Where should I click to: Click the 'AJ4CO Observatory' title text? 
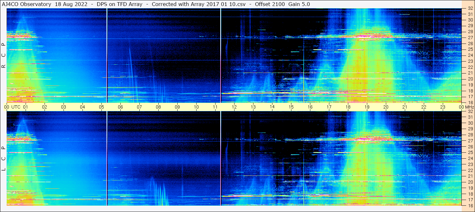pos(27,4)
